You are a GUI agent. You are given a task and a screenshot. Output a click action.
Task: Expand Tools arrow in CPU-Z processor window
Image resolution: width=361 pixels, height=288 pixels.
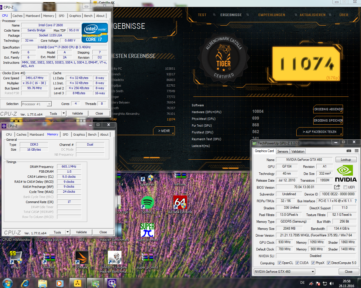pos(64,113)
